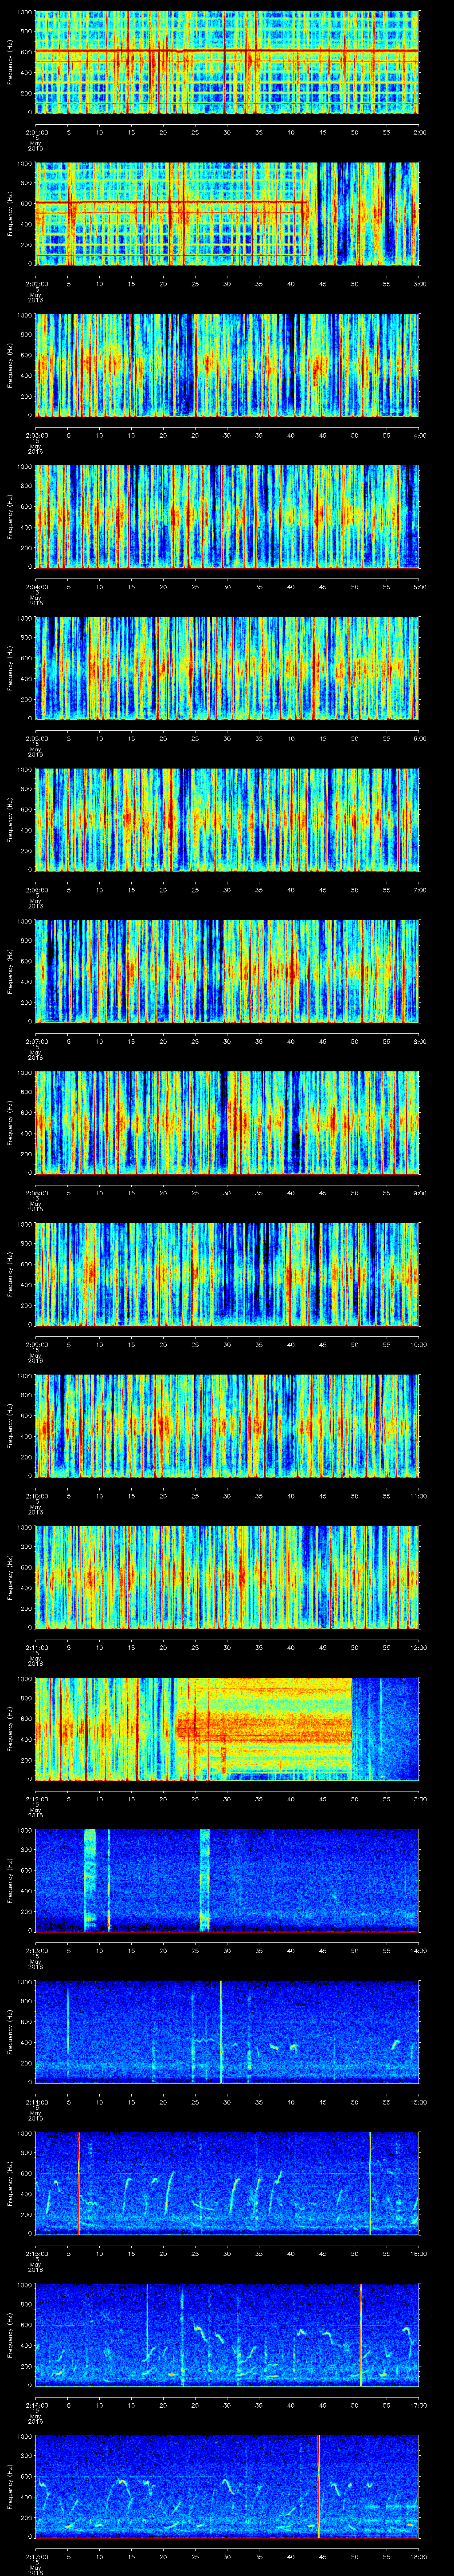Open the spectrogram panel starting at 2:03:00
Viewport: 454px width, 2576px height.
(227, 366)
